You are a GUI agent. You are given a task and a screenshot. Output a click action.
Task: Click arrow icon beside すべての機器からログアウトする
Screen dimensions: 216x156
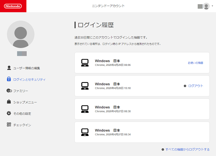point(163,149)
